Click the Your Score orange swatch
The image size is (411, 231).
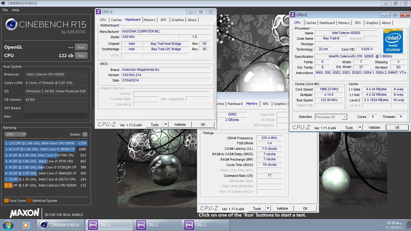pyautogui.click(x=6, y=201)
